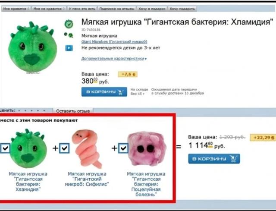Click the +22,29 bonus points badge
This screenshot has width=276, height=211.
pyautogui.click(x=263, y=137)
